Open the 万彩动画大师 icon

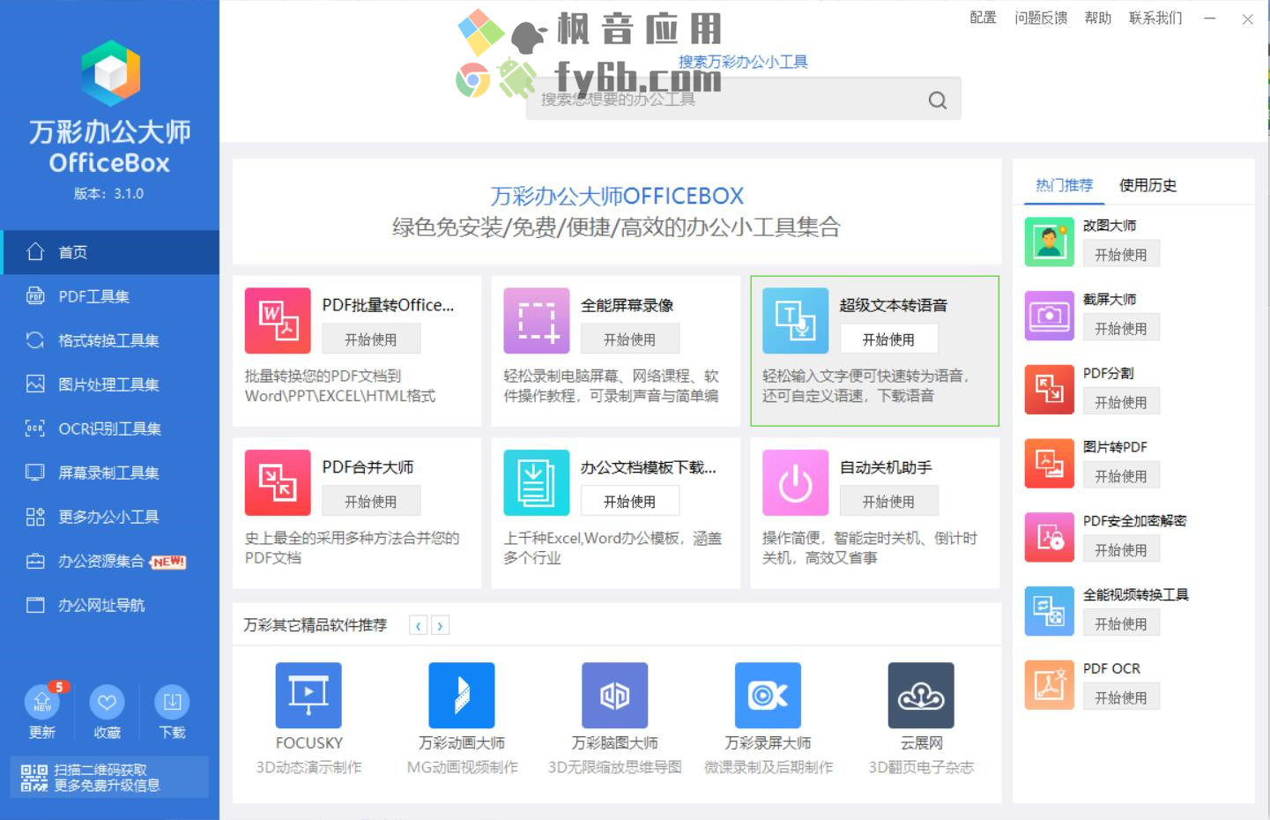pyautogui.click(x=462, y=696)
